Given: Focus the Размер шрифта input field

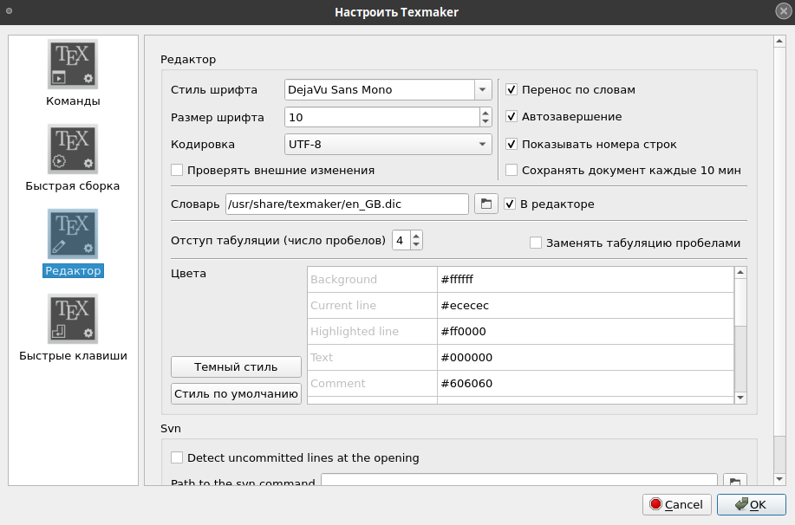Looking at the screenshot, I should tap(381, 117).
